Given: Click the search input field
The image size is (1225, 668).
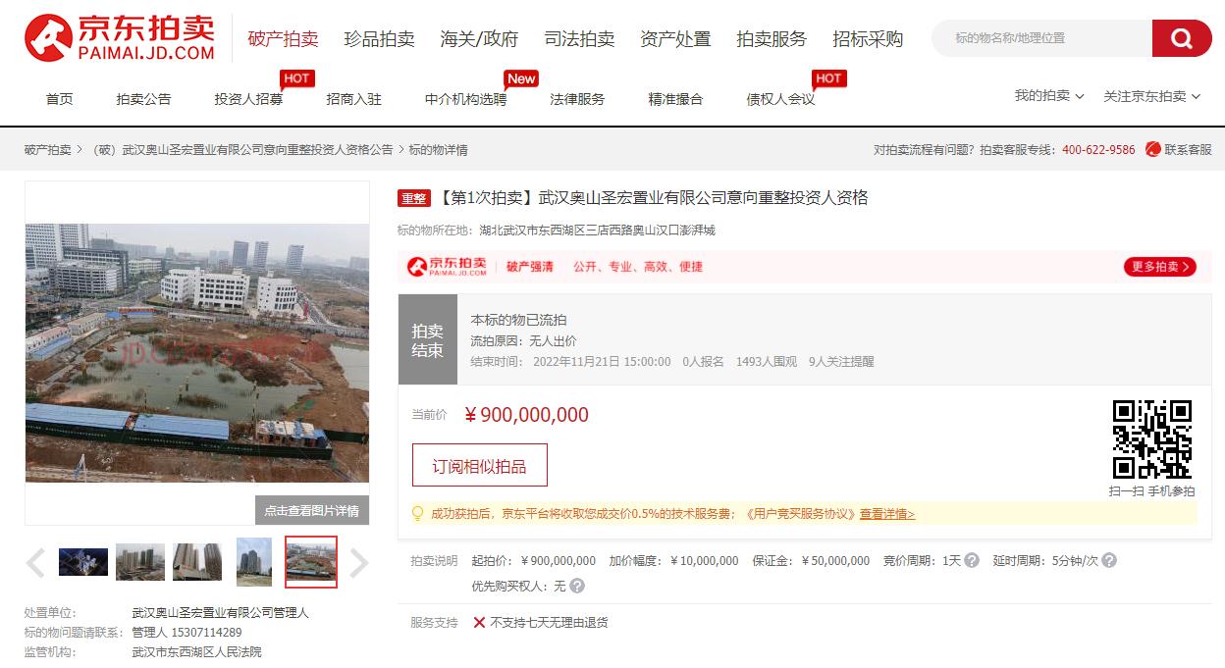Looking at the screenshot, I should [1040, 38].
